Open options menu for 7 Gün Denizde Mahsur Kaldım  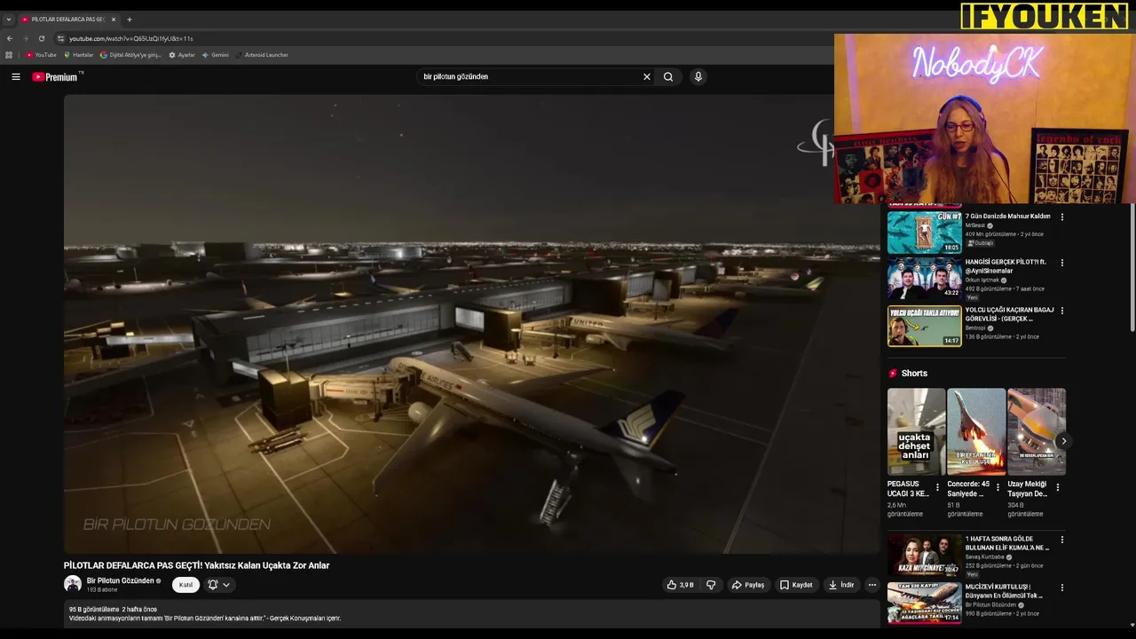[x=1061, y=217]
